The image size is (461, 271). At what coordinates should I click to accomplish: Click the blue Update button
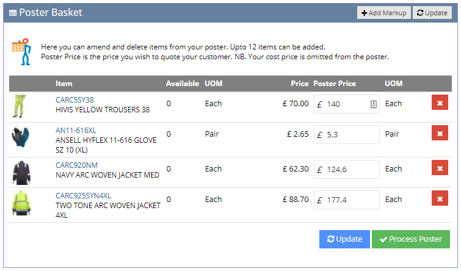(344, 239)
